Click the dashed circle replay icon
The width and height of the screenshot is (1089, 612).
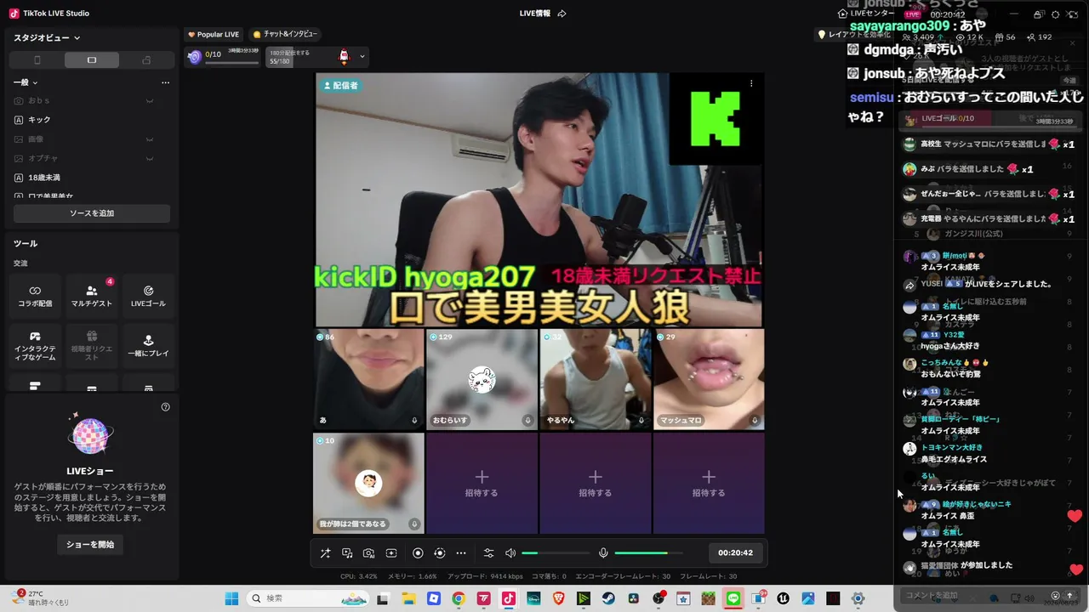coord(440,553)
